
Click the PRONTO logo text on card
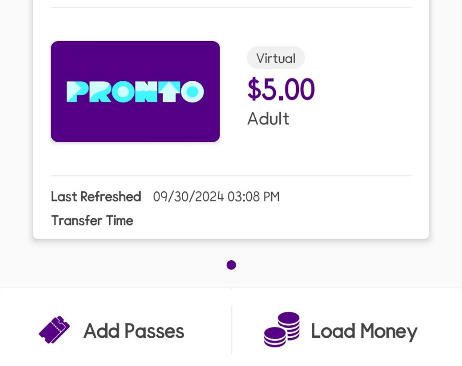(x=135, y=92)
